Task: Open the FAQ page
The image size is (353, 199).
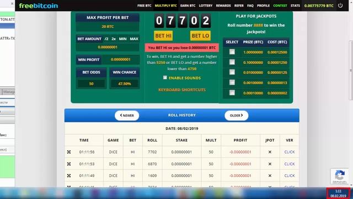Action: point(250,6)
